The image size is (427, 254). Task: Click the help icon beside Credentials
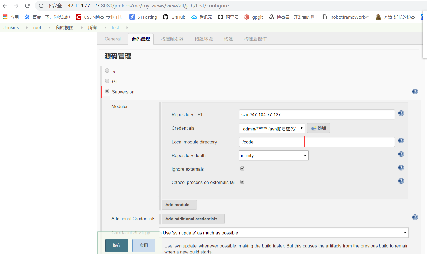pos(401,127)
